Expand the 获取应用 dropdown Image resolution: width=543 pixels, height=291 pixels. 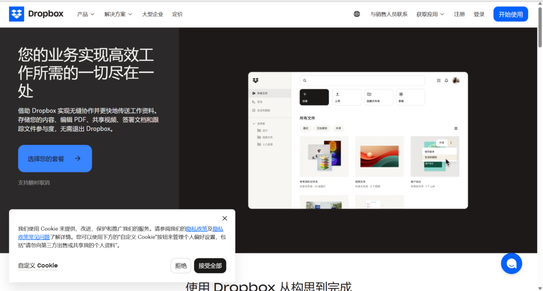coord(430,14)
